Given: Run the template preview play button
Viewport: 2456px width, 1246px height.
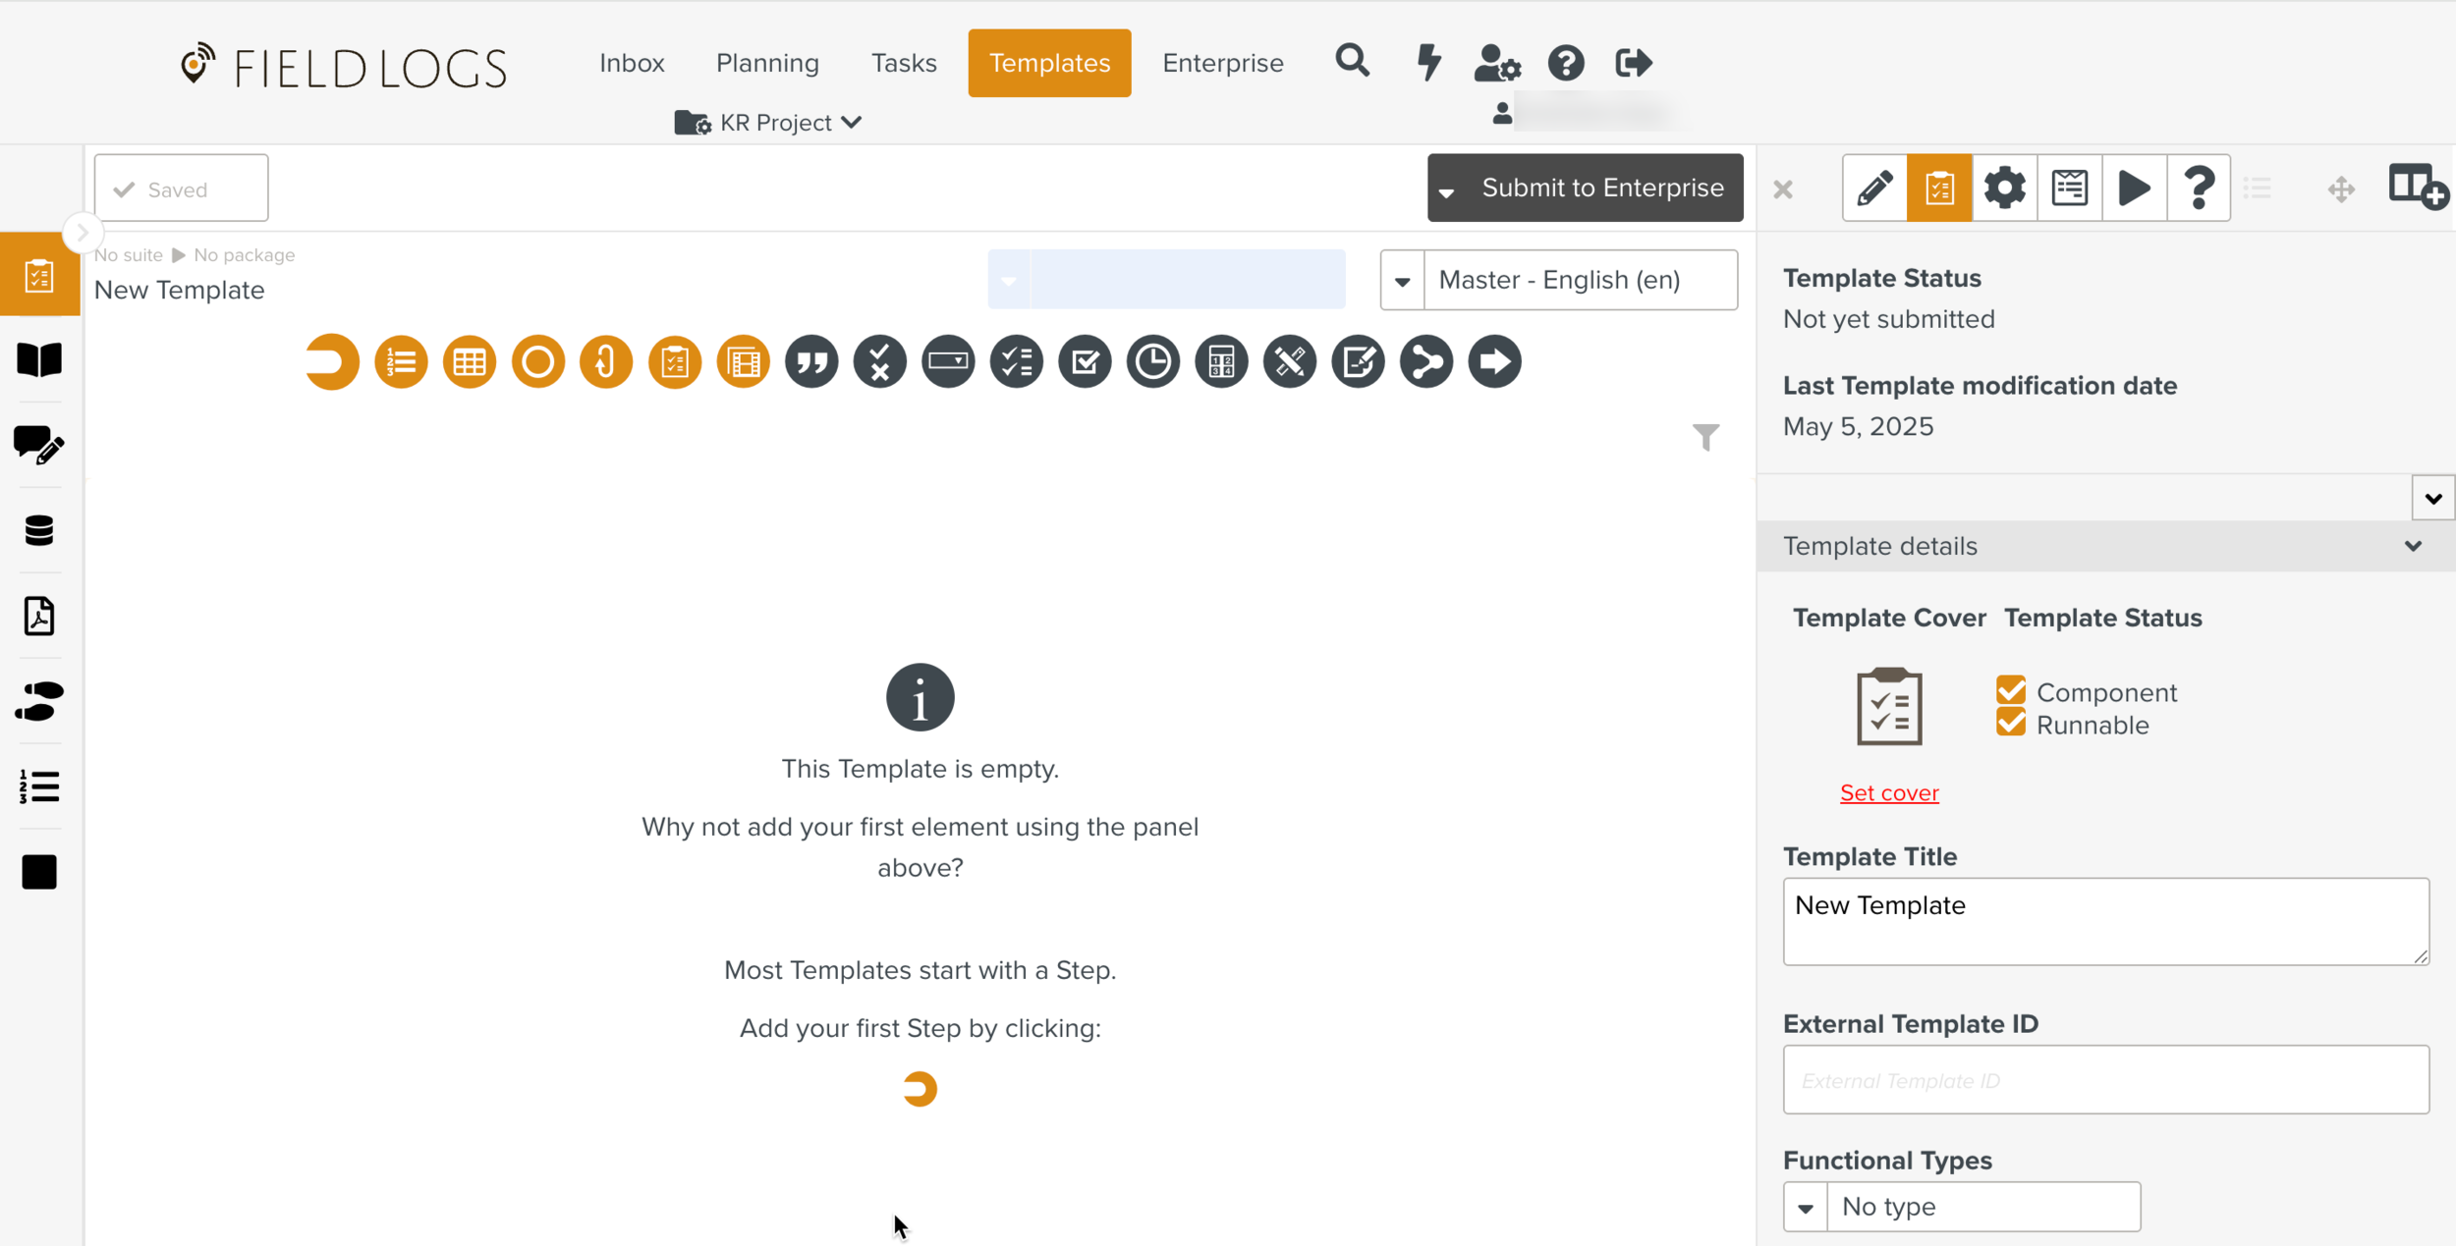Looking at the screenshot, I should pos(2134,188).
